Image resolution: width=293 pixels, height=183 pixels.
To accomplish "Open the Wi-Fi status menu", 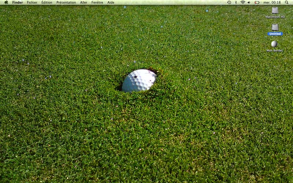I will pos(243,3).
